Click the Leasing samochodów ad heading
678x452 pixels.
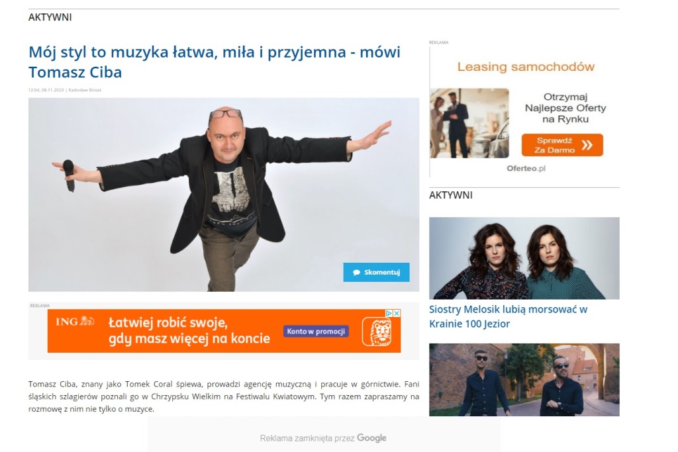526,67
